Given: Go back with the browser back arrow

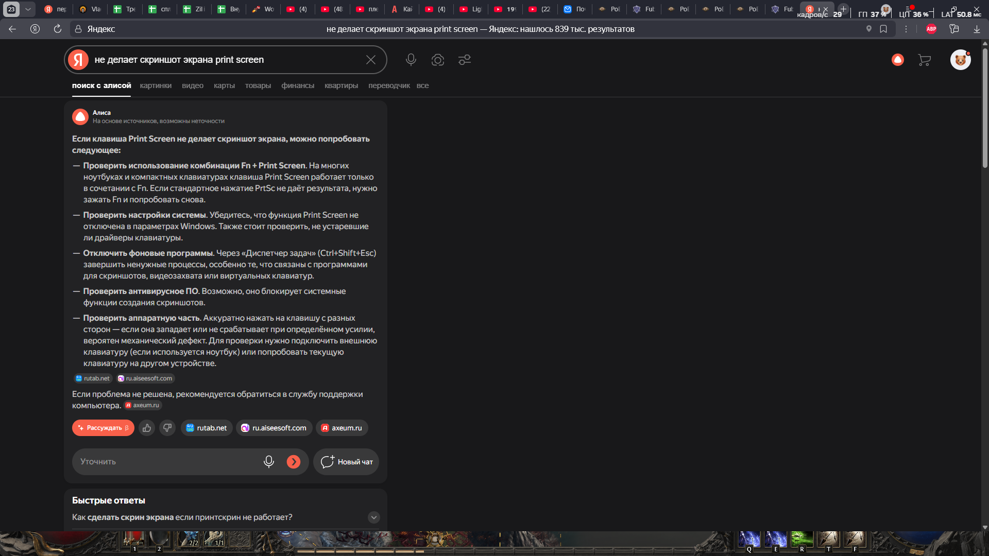Looking at the screenshot, I should [x=12, y=29].
